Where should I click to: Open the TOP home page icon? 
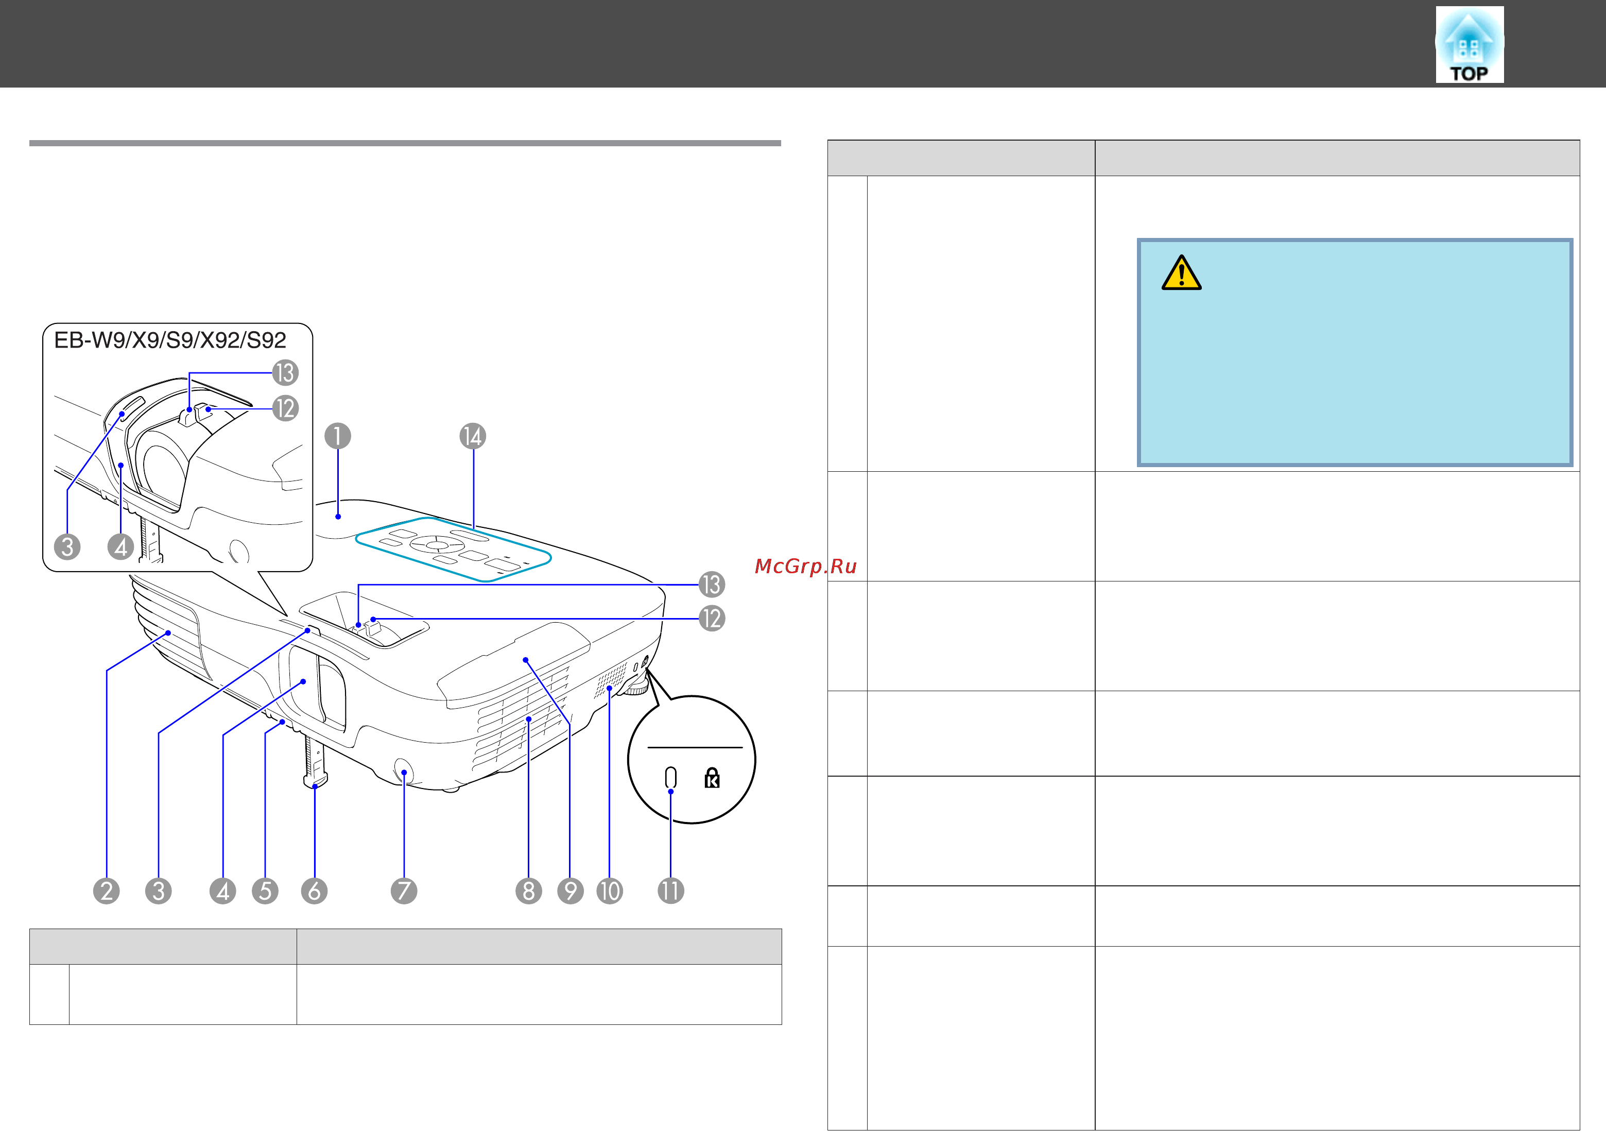point(1469,45)
